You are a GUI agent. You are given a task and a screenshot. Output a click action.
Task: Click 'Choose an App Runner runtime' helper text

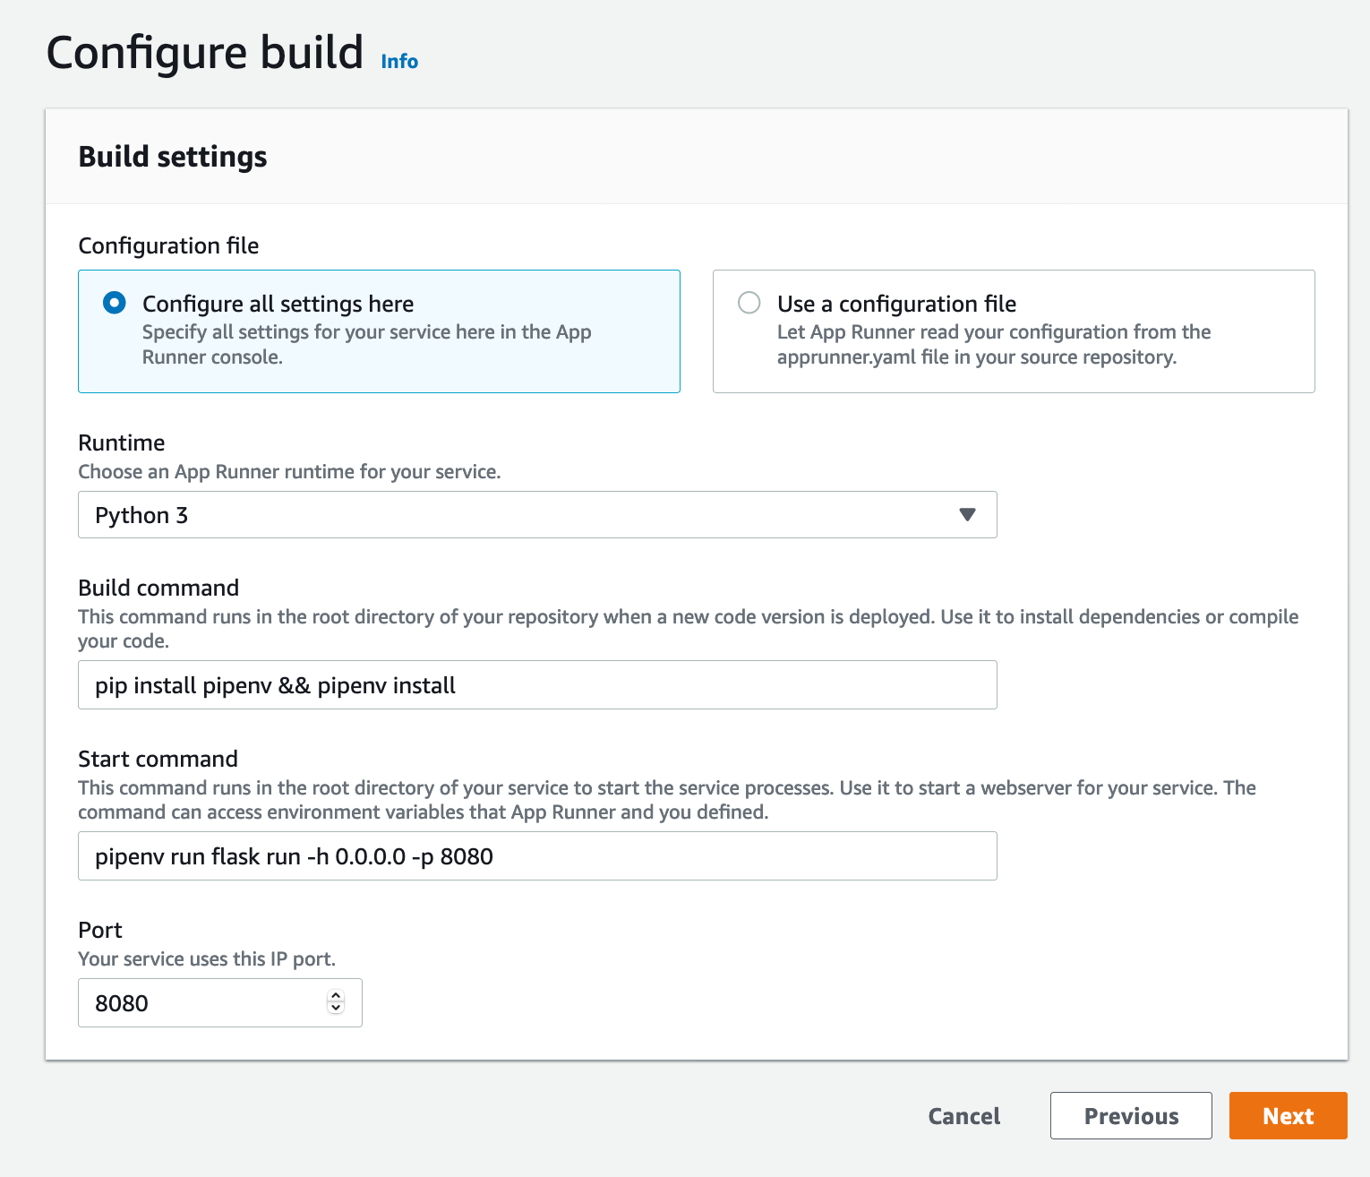pyautogui.click(x=289, y=472)
